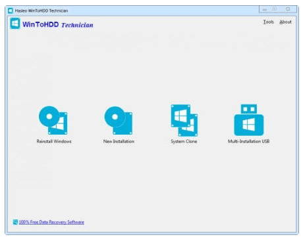The image size is (301, 239).
Task: Click the Reinstall Windows disc icon
Action: (x=53, y=120)
